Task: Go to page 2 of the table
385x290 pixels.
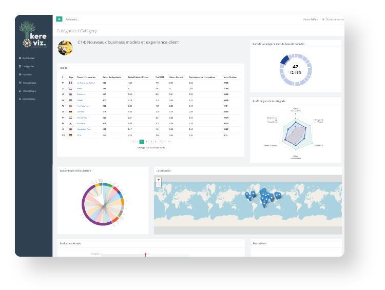Action: click(146, 141)
